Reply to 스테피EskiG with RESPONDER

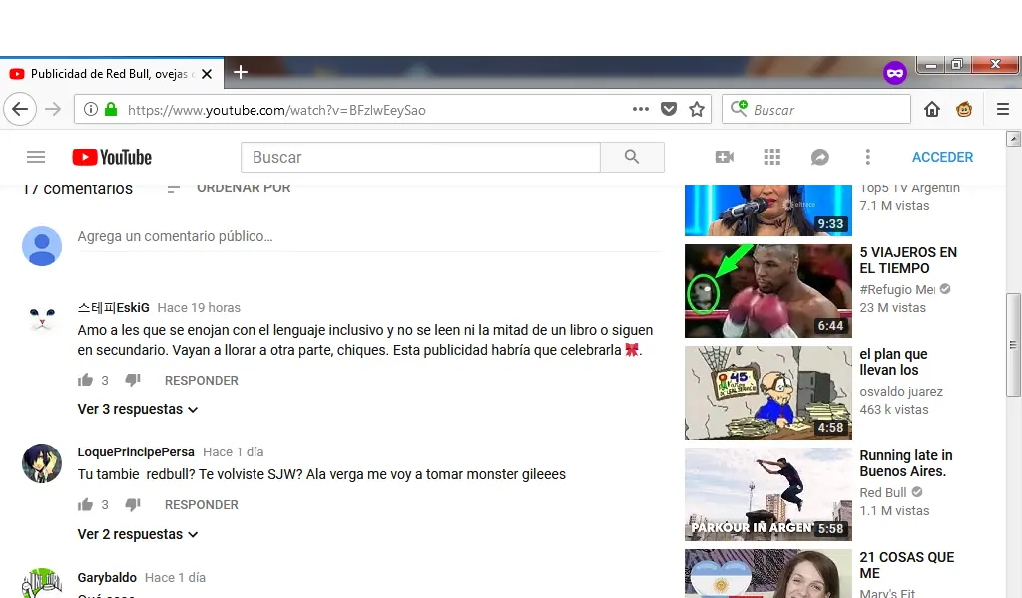click(202, 380)
